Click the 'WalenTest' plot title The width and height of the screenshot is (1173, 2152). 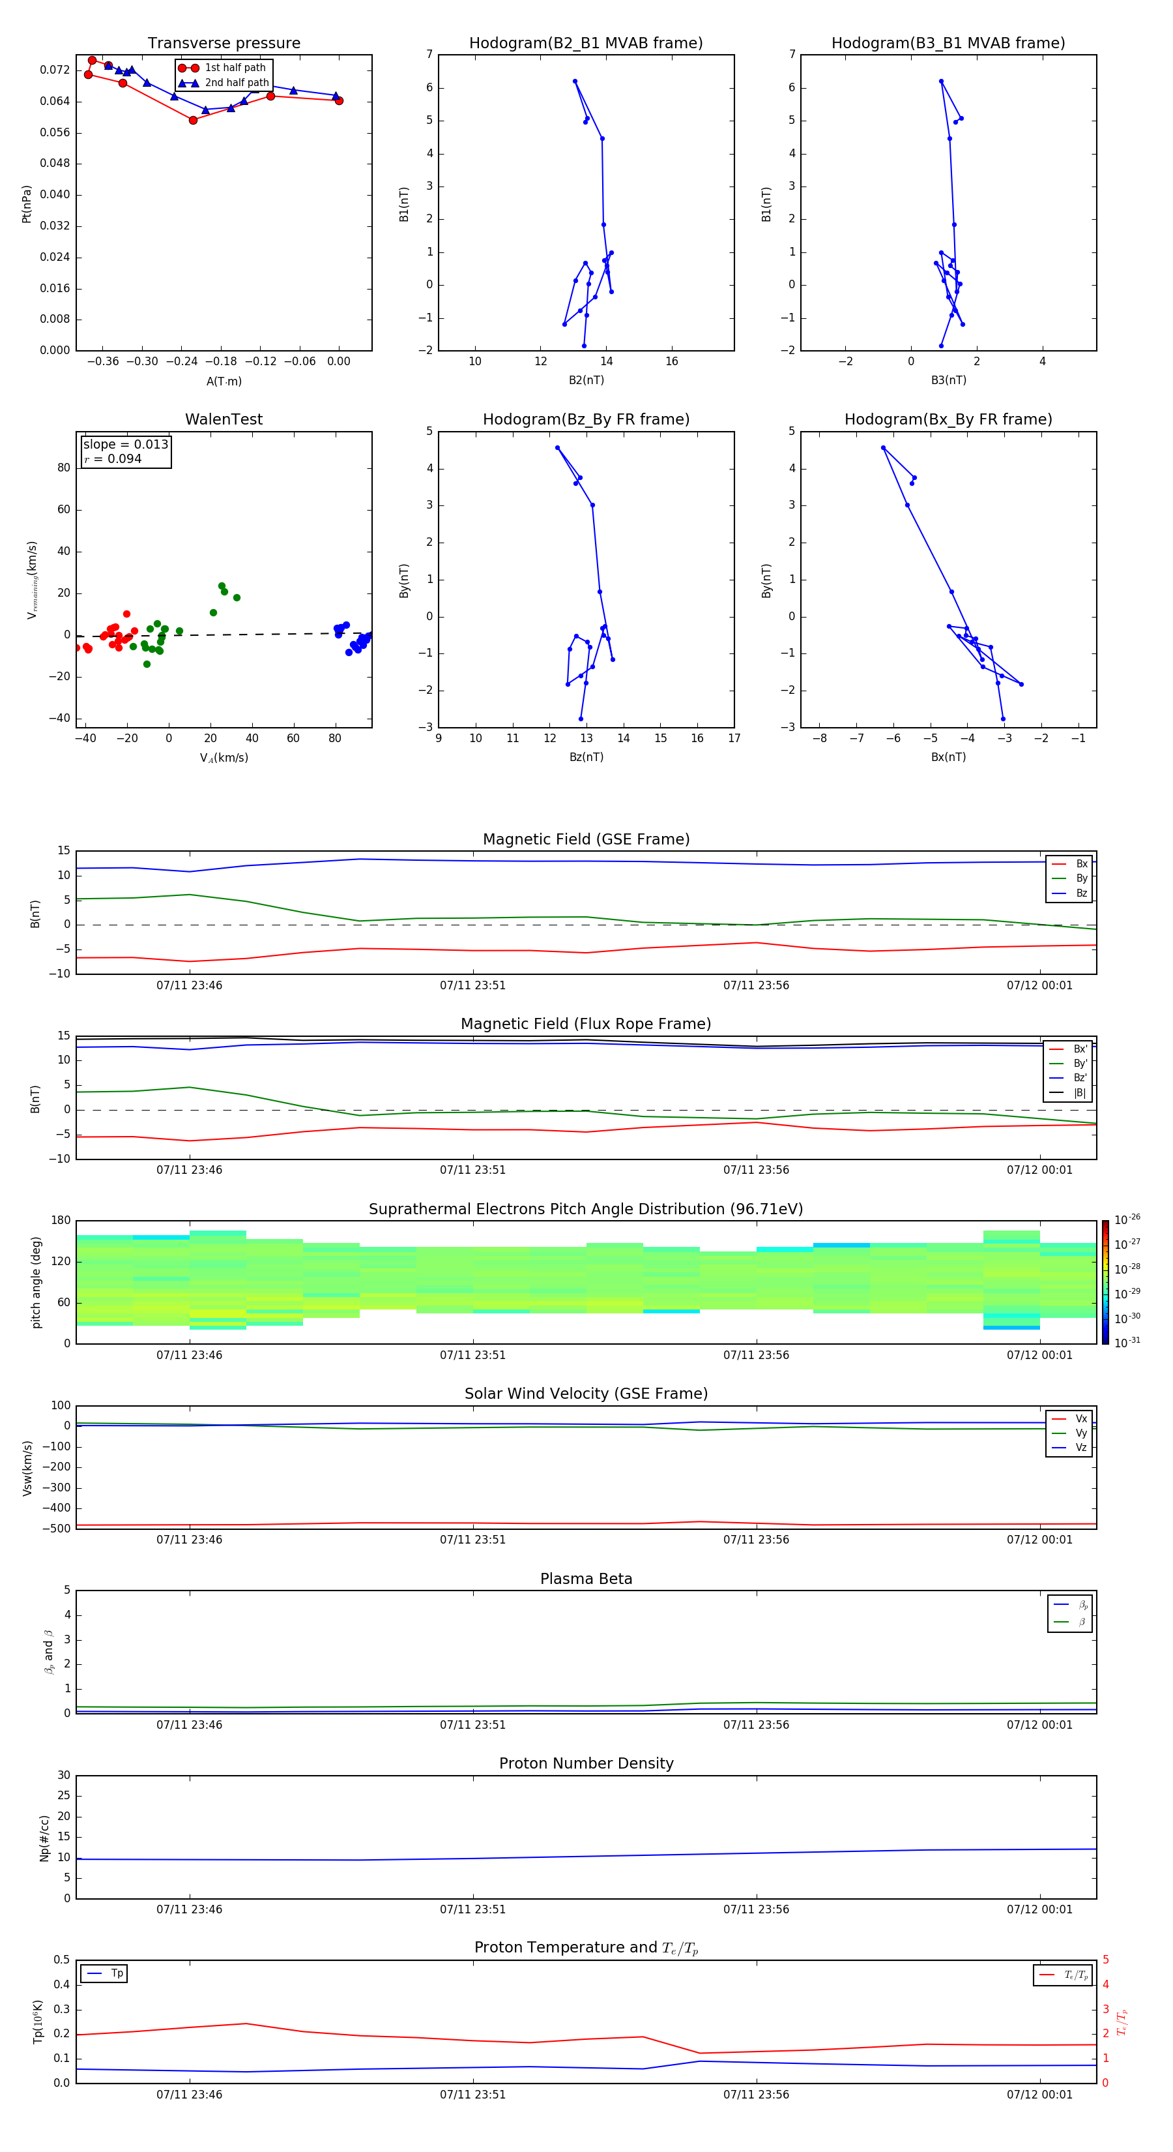pos(224,419)
